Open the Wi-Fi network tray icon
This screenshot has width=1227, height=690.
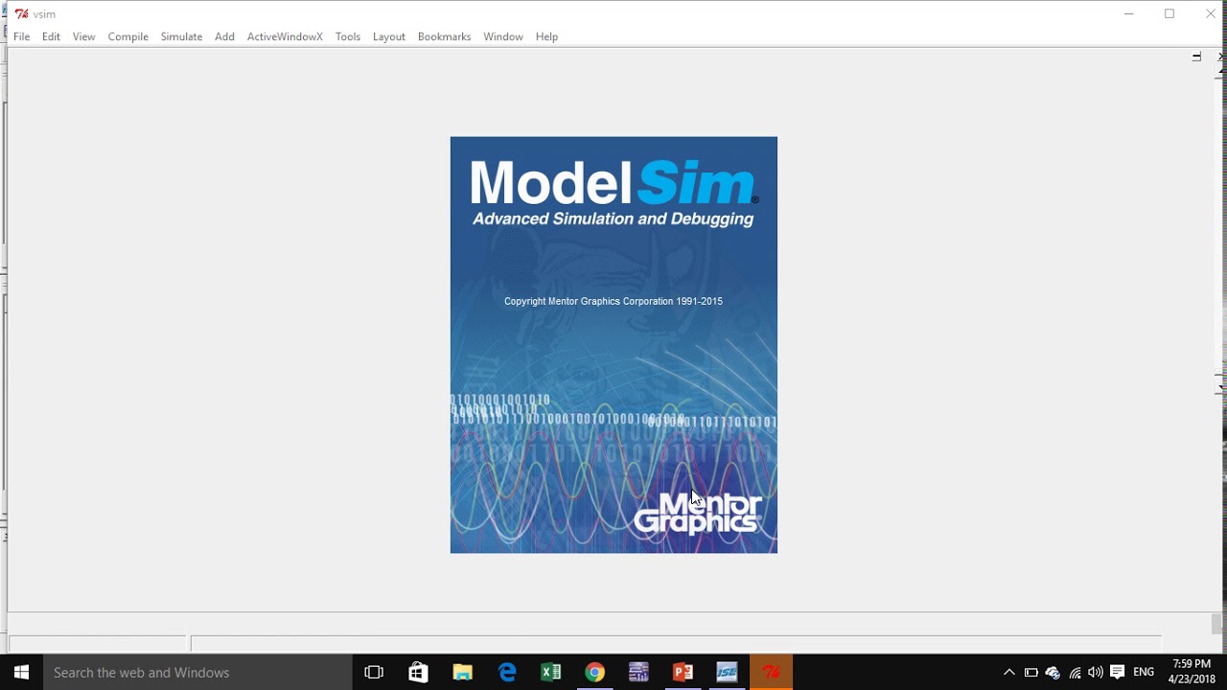tap(1076, 673)
